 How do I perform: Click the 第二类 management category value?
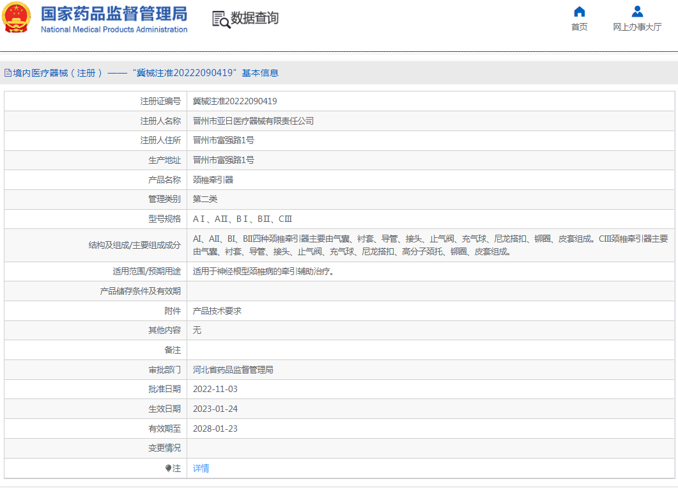pos(205,199)
